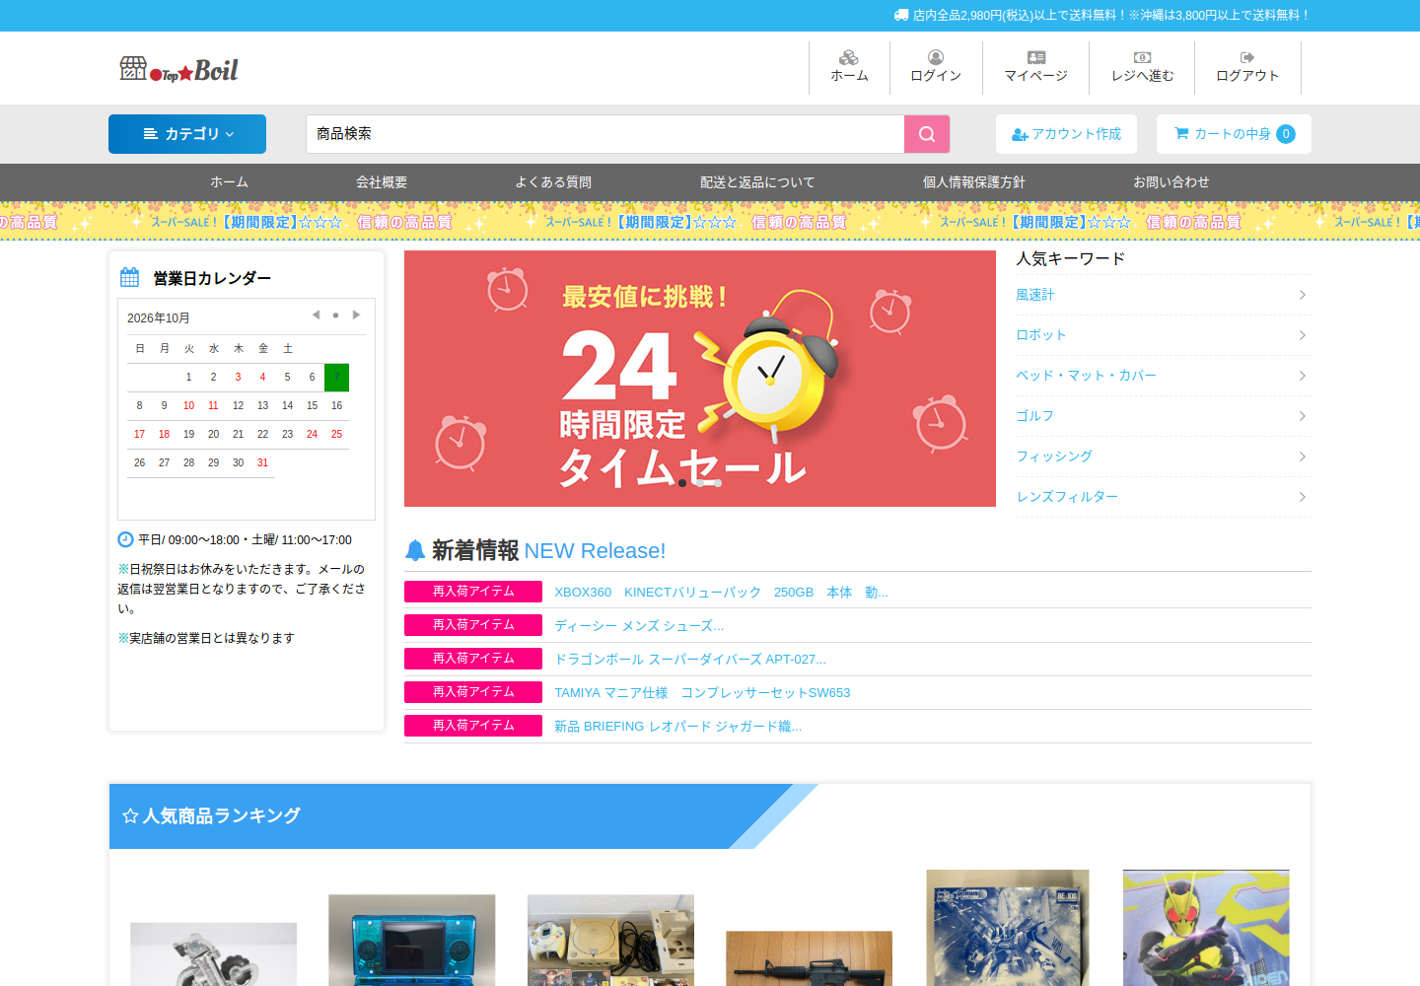The image size is (1420, 986).
Task: Expand the フィッシング keyword arrow
Action: click(1302, 457)
